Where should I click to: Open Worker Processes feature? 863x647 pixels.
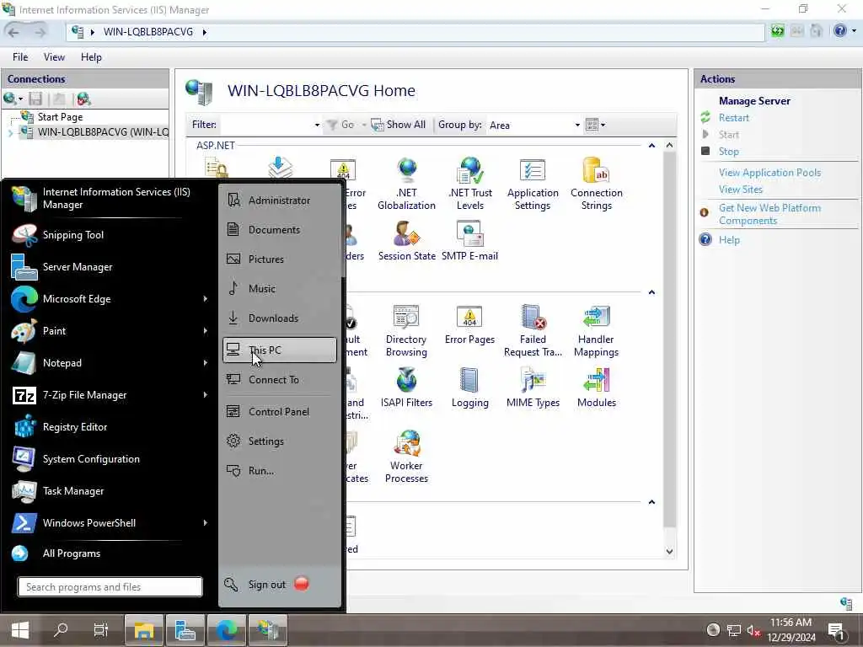pyautogui.click(x=406, y=457)
